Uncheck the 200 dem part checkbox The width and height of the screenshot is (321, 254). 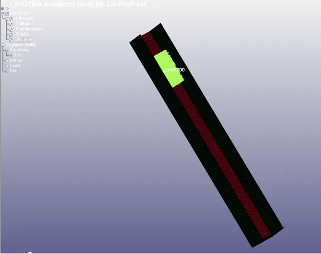tap(11, 40)
